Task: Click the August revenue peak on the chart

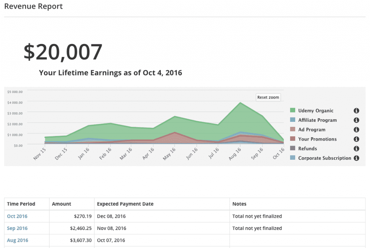Action: pyautogui.click(x=240, y=103)
